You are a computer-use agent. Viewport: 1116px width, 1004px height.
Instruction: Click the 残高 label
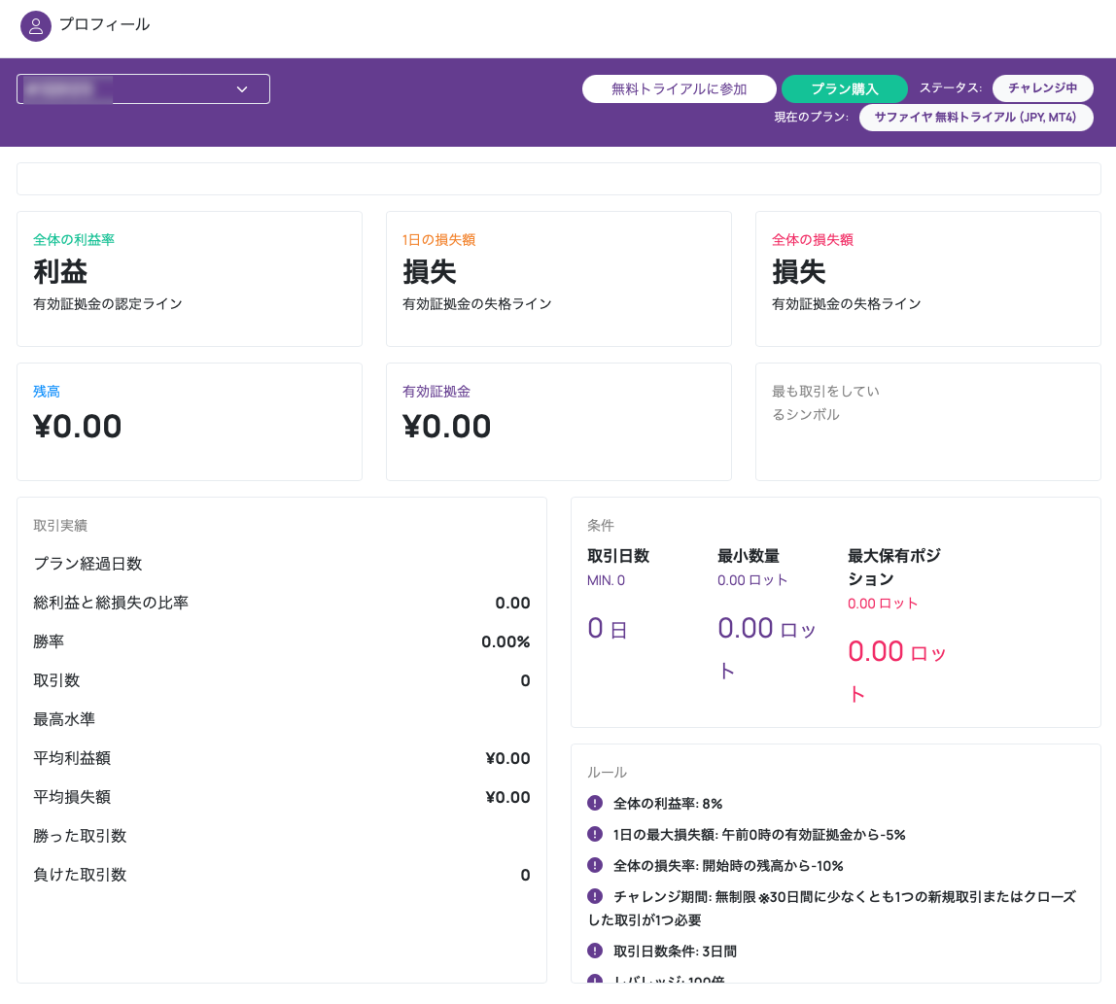tap(47, 392)
